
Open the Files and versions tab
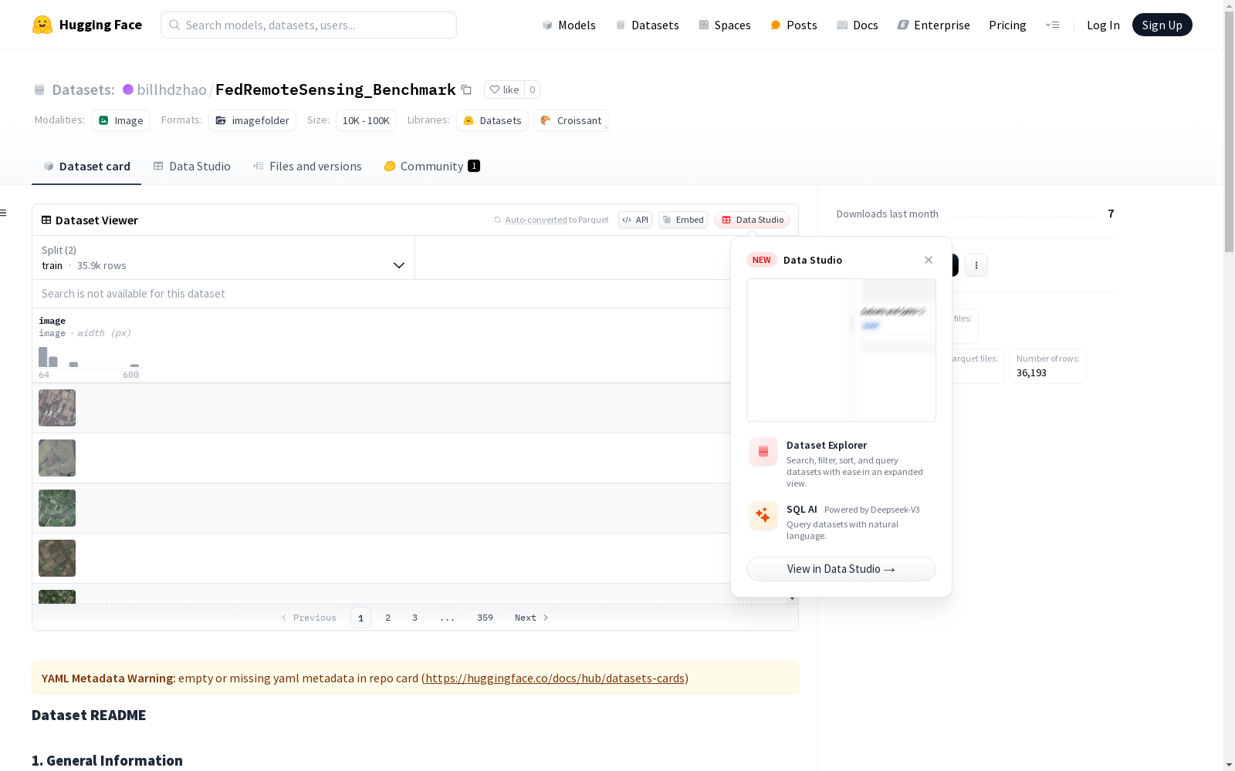(307, 166)
